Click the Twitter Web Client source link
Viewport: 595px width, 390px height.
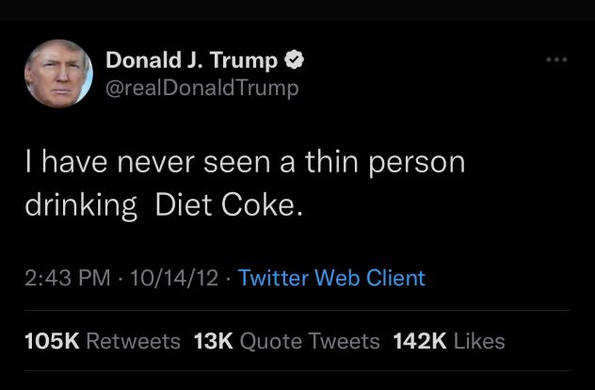point(331,278)
